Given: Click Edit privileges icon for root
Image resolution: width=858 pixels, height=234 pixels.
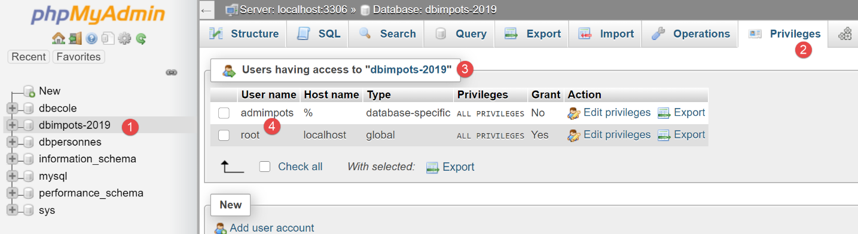Looking at the screenshot, I should 574,135.
